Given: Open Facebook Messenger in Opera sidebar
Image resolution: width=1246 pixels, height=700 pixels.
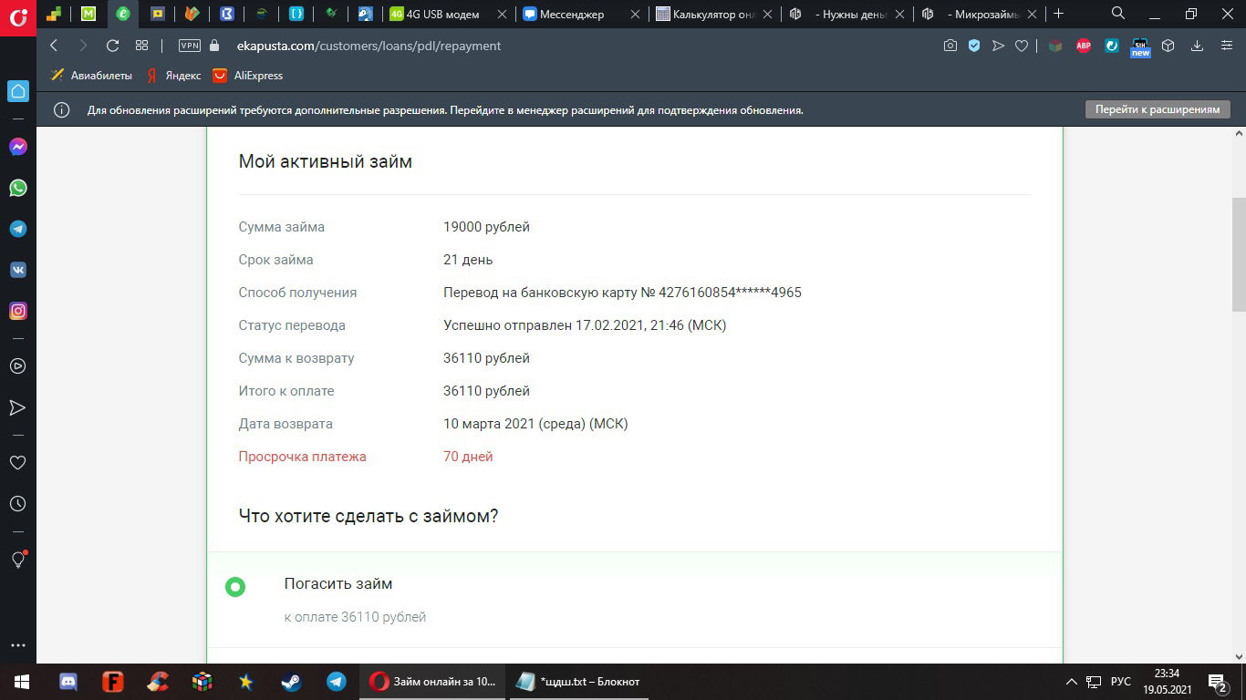Looking at the screenshot, I should [x=17, y=147].
